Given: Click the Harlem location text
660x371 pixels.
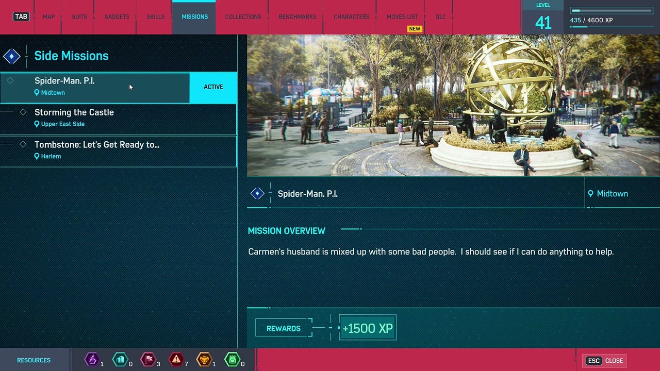Looking at the screenshot, I should pyautogui.click(x=51, y=156).
